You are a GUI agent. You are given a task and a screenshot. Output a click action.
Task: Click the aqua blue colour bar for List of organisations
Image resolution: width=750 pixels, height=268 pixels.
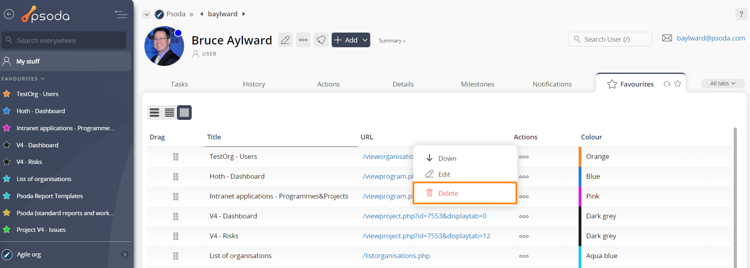click(x=580, y=256)
